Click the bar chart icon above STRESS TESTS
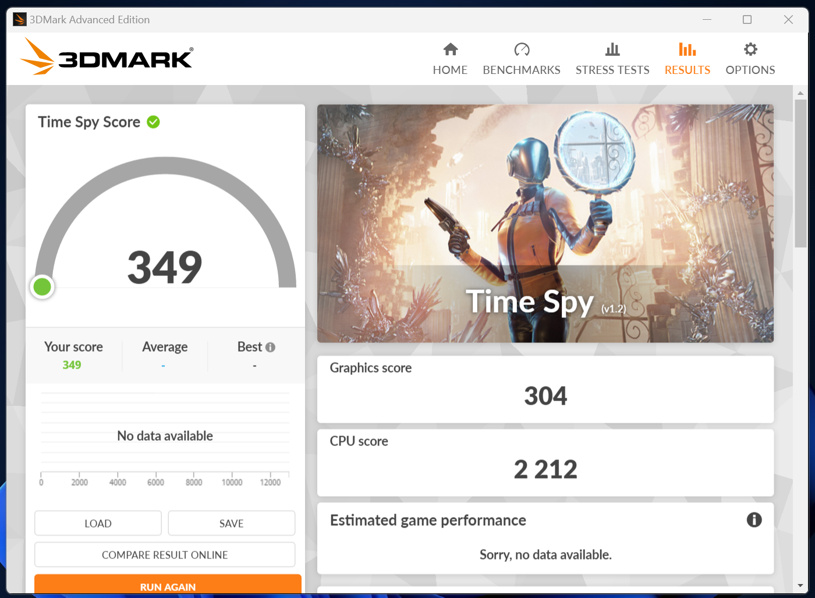The height and width of the screenshot is (598, 815). (612, 49)
